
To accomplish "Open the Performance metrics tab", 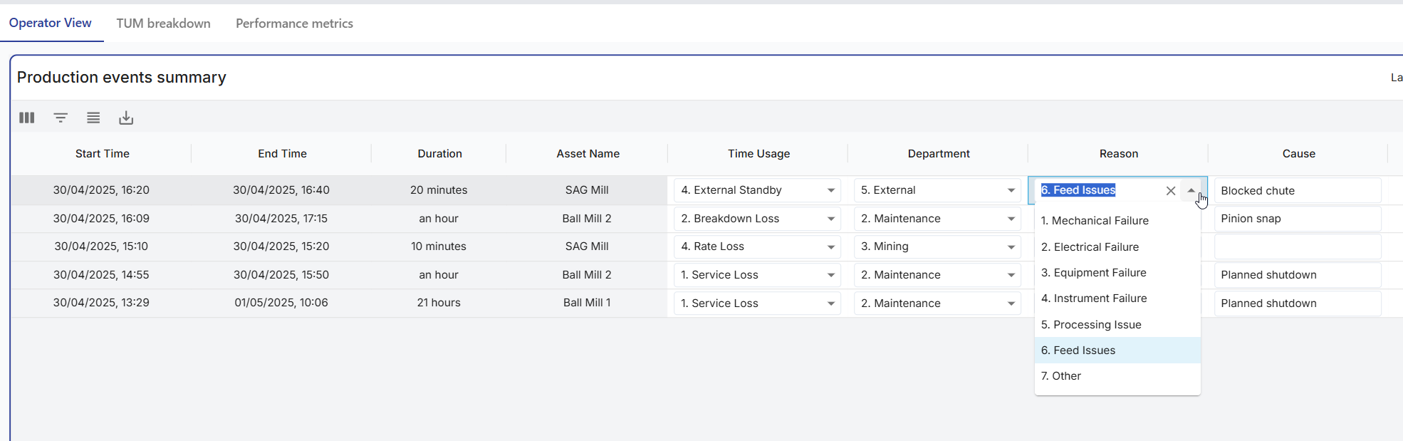I will pyautogui.click(x=294, y=24).
